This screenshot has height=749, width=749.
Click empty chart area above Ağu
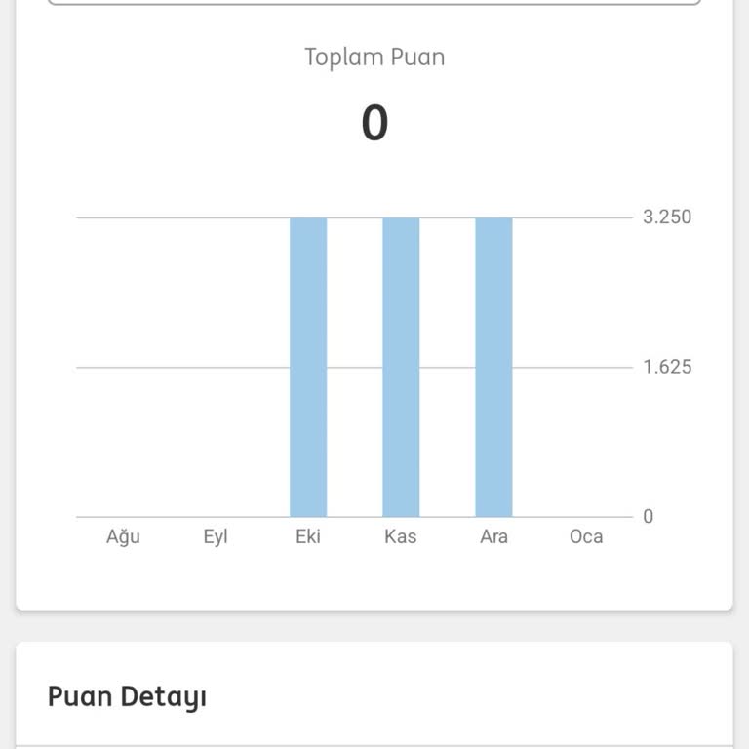pos(123,439)
